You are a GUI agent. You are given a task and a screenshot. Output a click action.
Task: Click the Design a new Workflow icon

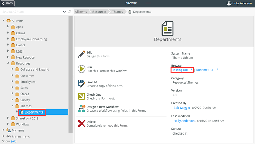pos(81,108)
